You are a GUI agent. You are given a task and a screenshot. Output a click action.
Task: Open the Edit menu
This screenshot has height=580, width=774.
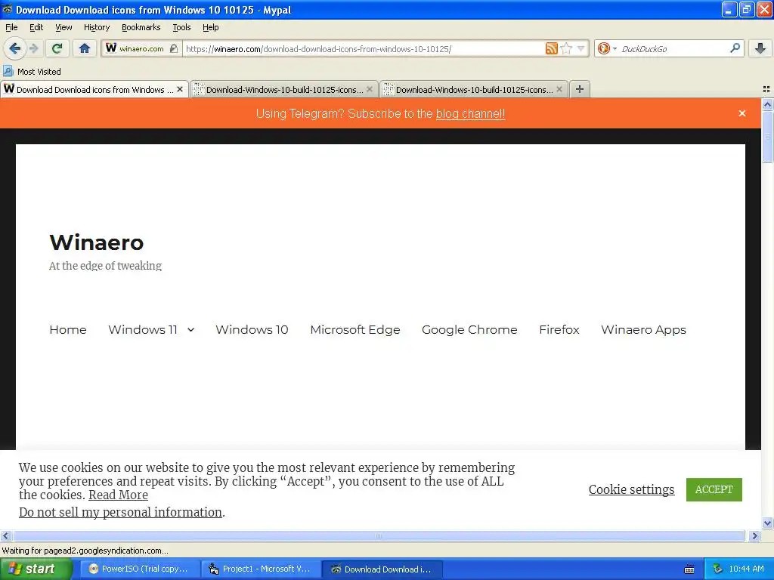36,27
